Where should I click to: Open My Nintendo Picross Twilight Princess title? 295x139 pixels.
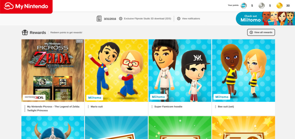(x=53, y=108)
